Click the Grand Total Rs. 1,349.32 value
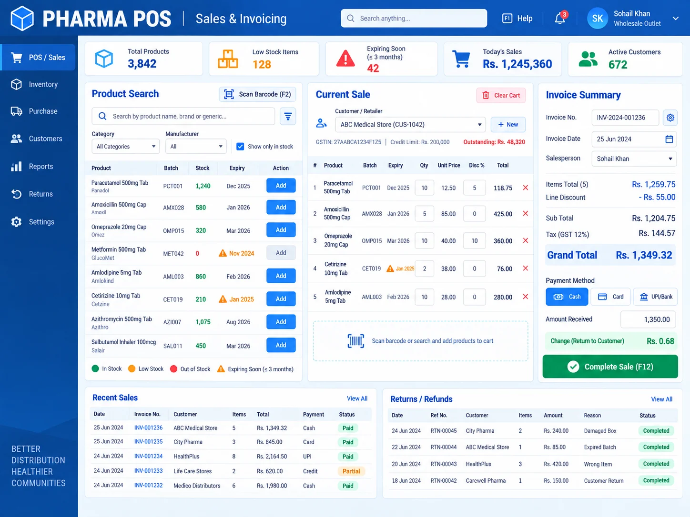Image resolution: width=690 pixels, height=517 pixels. [644, 255]
